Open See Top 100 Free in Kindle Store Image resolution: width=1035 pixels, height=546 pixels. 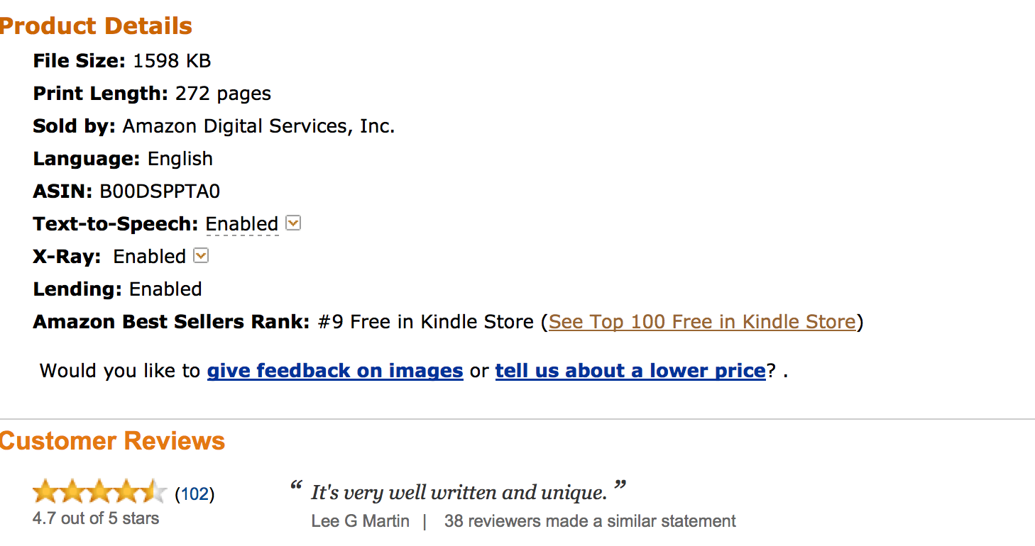701,322
